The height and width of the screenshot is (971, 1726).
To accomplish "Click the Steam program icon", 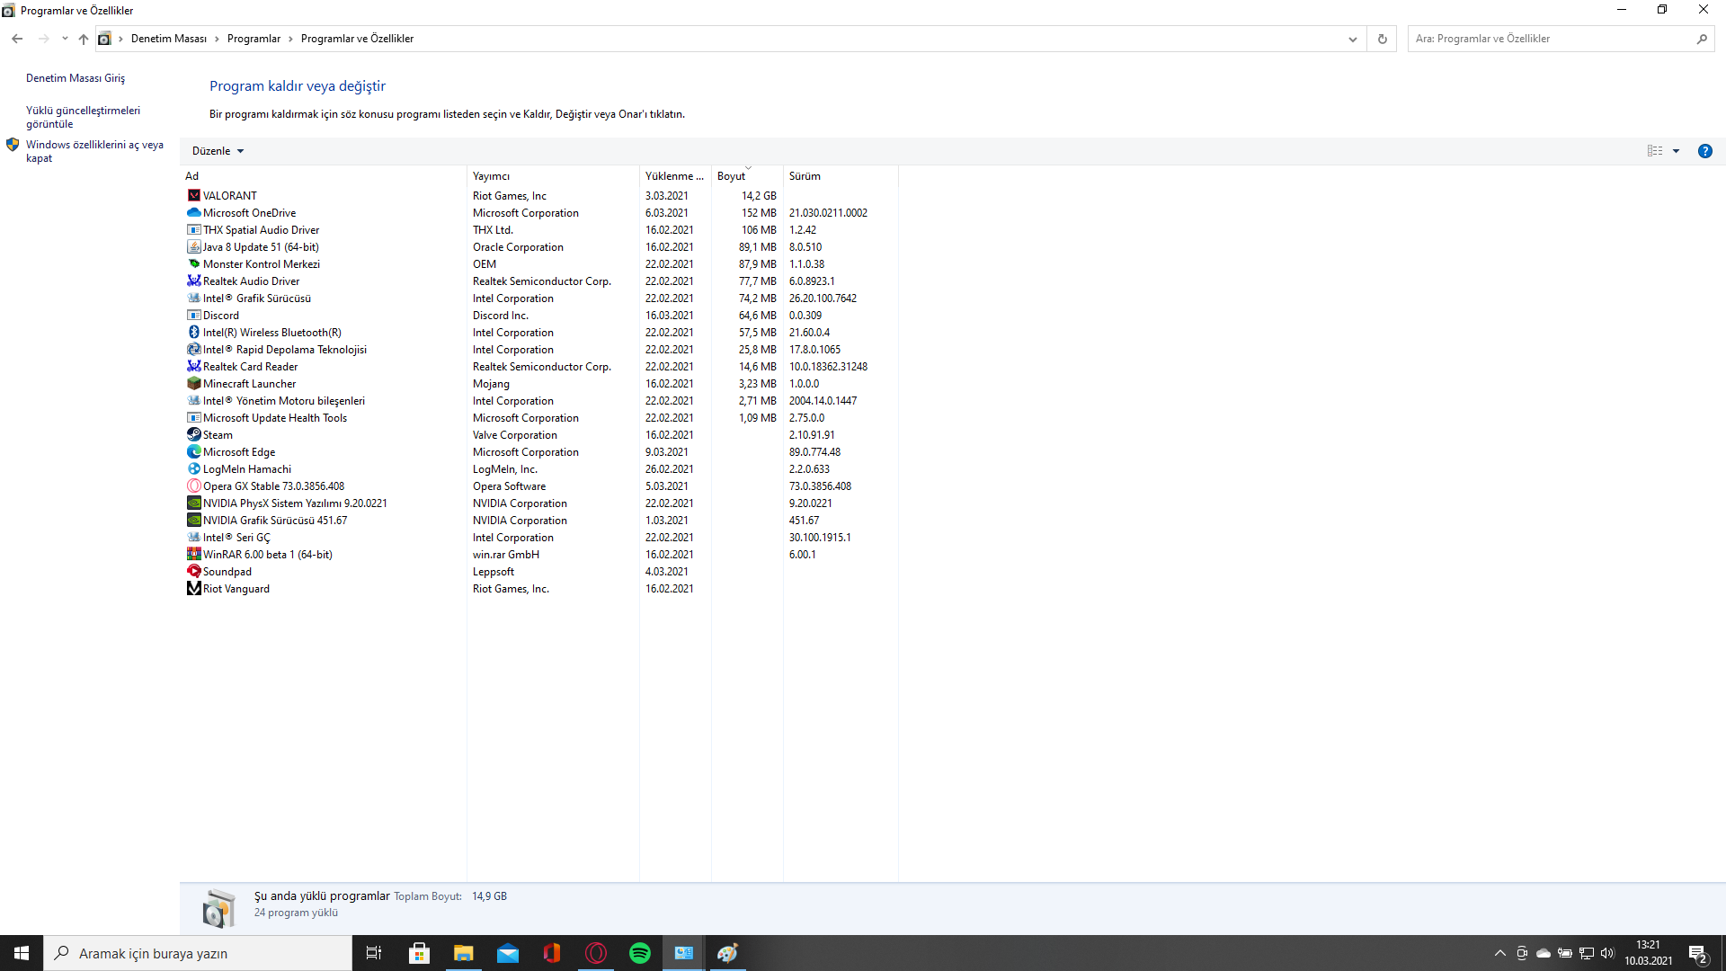I will point(193,434).
